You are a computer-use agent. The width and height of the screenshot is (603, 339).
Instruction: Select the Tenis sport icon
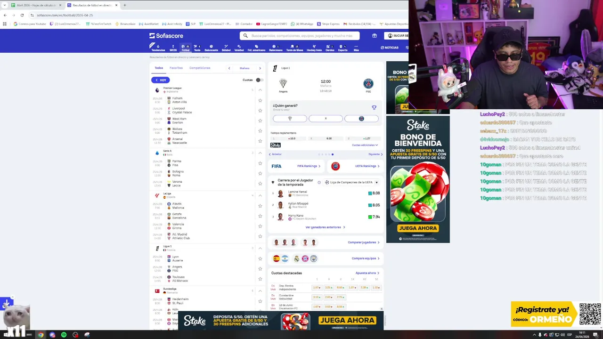[x=197, y=48]
